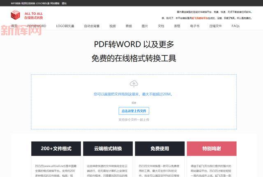Open the LOGO转矢量 link in dark top bar
The width and height of the screenshot is (263, 177).
pyautogui.click(x=43, y=3)
